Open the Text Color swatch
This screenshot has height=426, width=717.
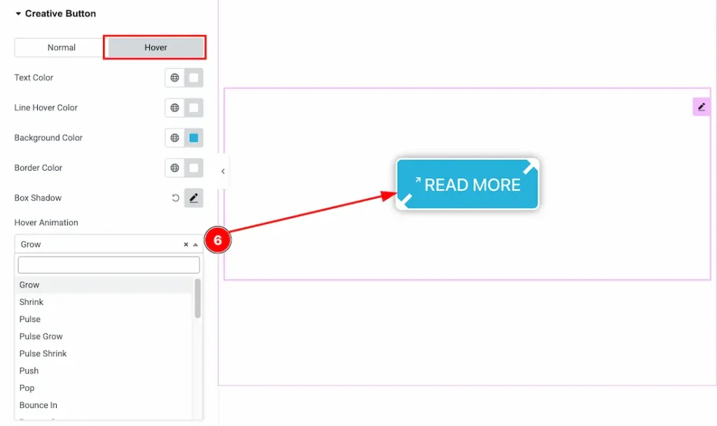(x=194, y=78)
